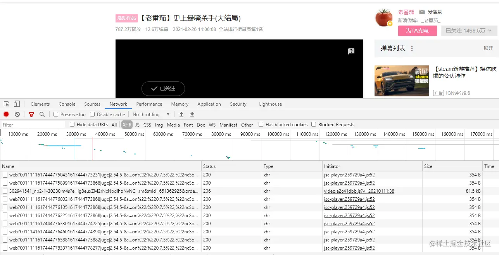Select the Network tab
The width and height of the screenshot is (499, 255).
(x=118, y=104)
